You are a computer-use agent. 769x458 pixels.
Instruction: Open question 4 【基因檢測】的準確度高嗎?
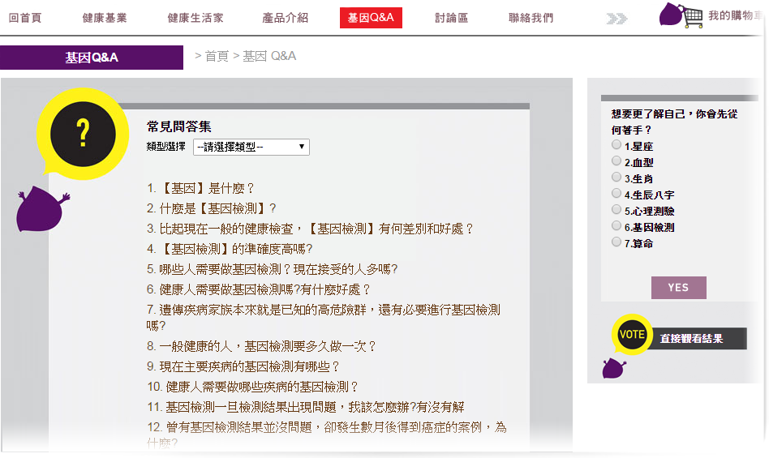230,249
